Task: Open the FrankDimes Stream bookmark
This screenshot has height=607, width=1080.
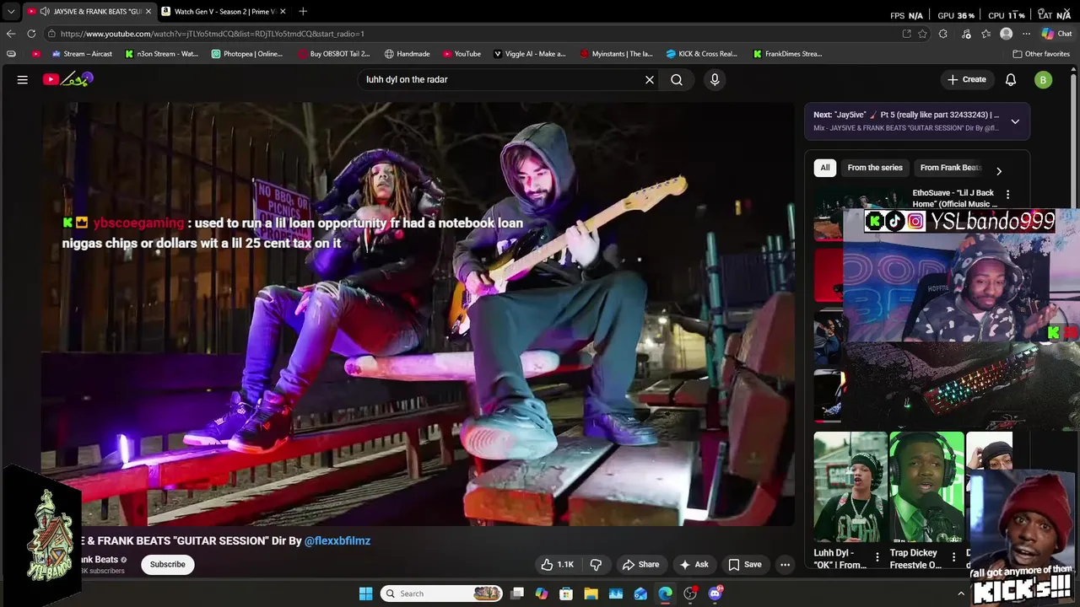Action: pyautogui.click(x=788, y=54)
